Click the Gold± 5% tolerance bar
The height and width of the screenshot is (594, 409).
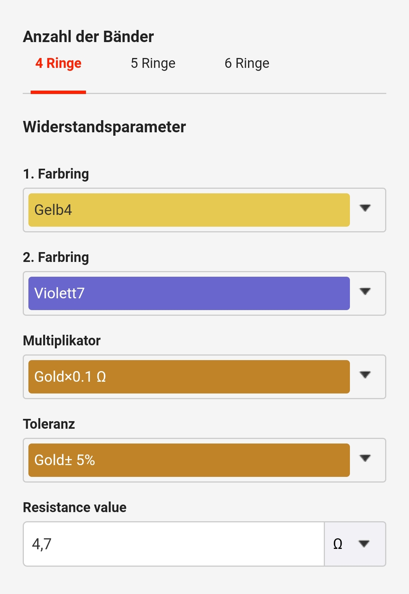[189, 460]
